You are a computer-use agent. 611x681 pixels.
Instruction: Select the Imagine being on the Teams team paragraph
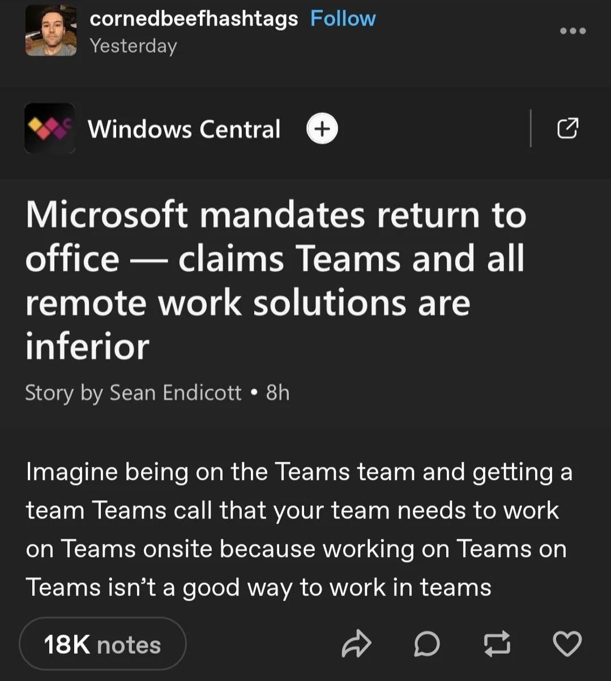click(299, 530)
